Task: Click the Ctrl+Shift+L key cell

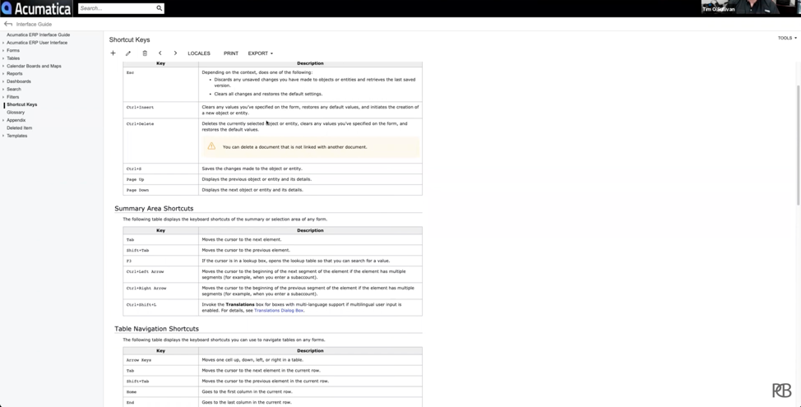Action: (160, 308)
